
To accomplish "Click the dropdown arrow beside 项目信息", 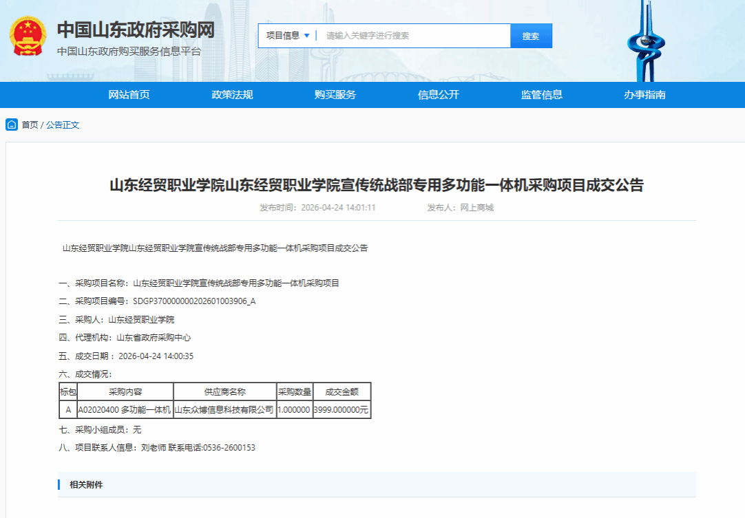I will tap(306, 36).
